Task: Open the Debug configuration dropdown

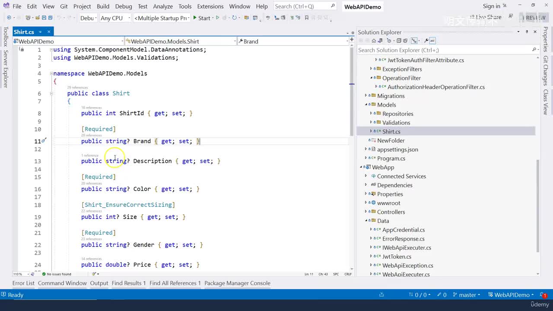Action: [88, 18]
